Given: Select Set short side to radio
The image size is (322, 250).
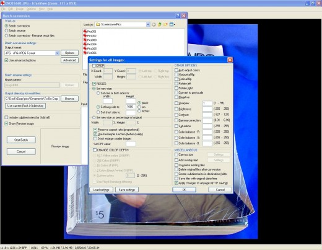Looking at the screenshot, I should point(98,112).
